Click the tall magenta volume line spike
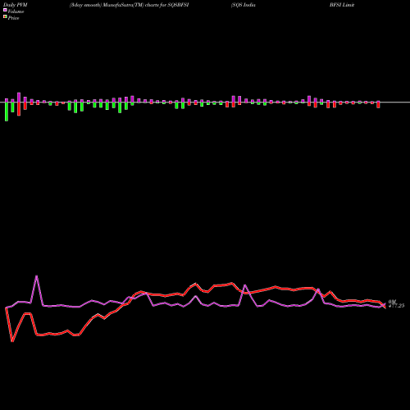 click(x=37, y=276)
